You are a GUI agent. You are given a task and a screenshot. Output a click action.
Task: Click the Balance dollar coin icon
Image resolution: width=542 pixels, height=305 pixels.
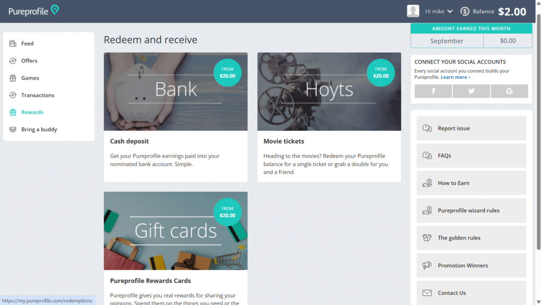pyautogui.click(x=465, y=11)
